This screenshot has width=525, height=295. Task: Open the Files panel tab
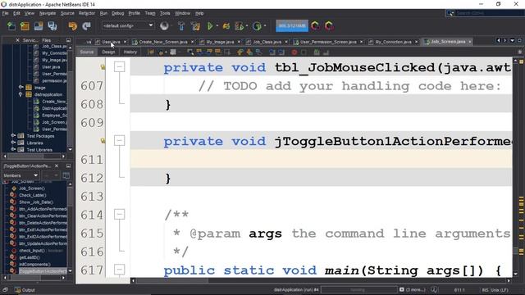(x=47, y=40)
